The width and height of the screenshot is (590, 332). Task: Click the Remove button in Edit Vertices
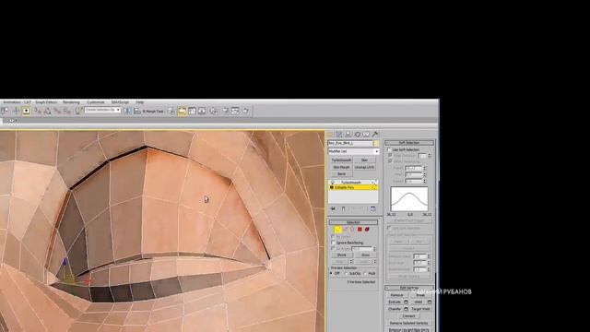click(x=396, y=295)
